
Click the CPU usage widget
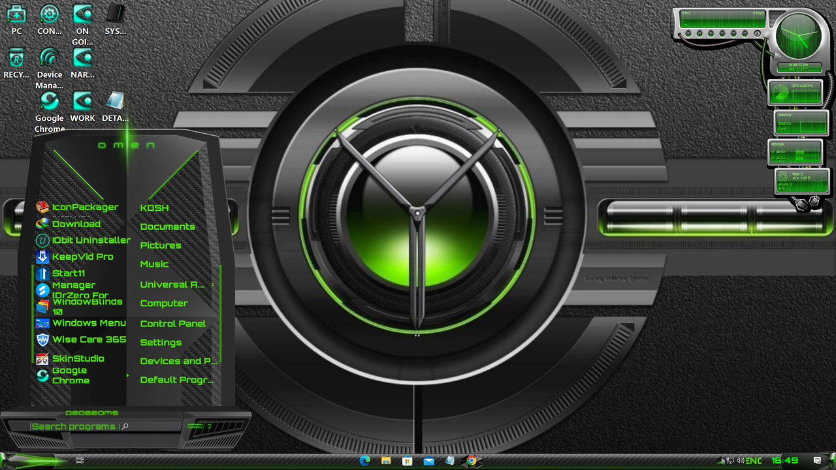(795, 93)
